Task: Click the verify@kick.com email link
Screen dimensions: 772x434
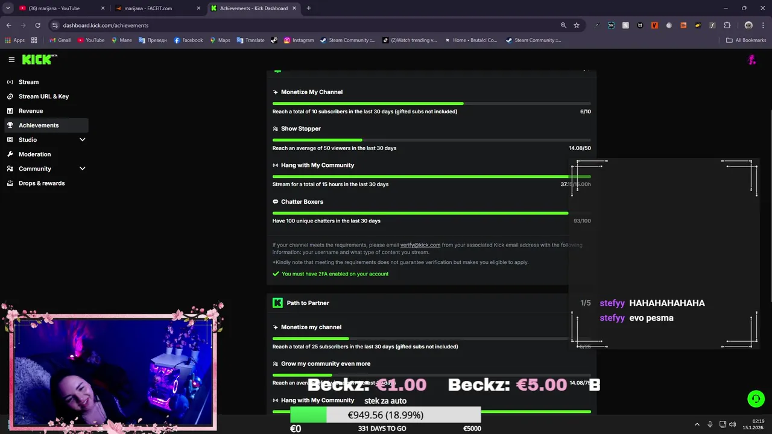Action: coord(420,245)
